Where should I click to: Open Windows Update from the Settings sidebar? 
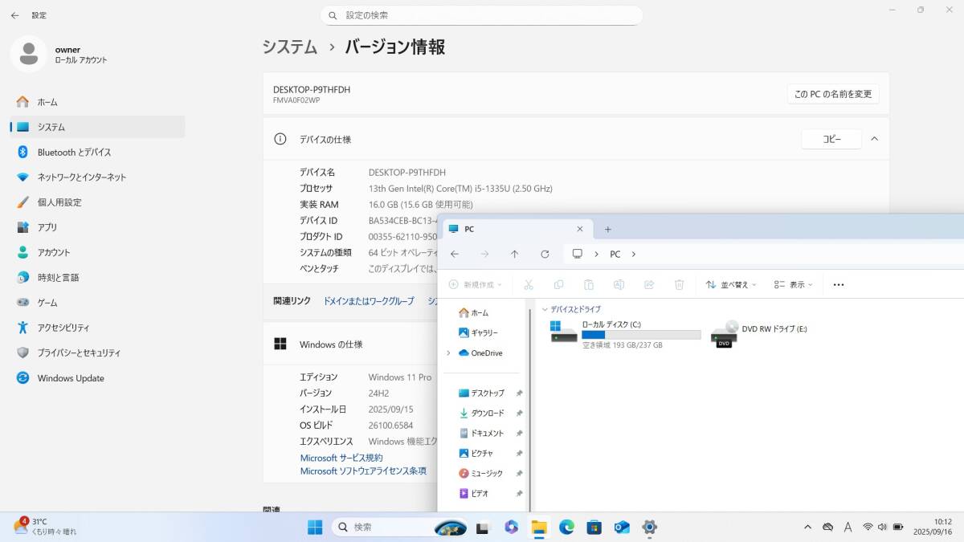coord(70,377)
